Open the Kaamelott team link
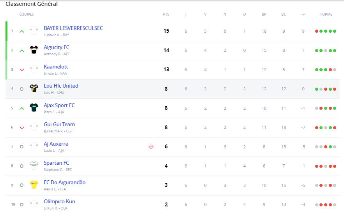The image size is (344, 213). 56,67
